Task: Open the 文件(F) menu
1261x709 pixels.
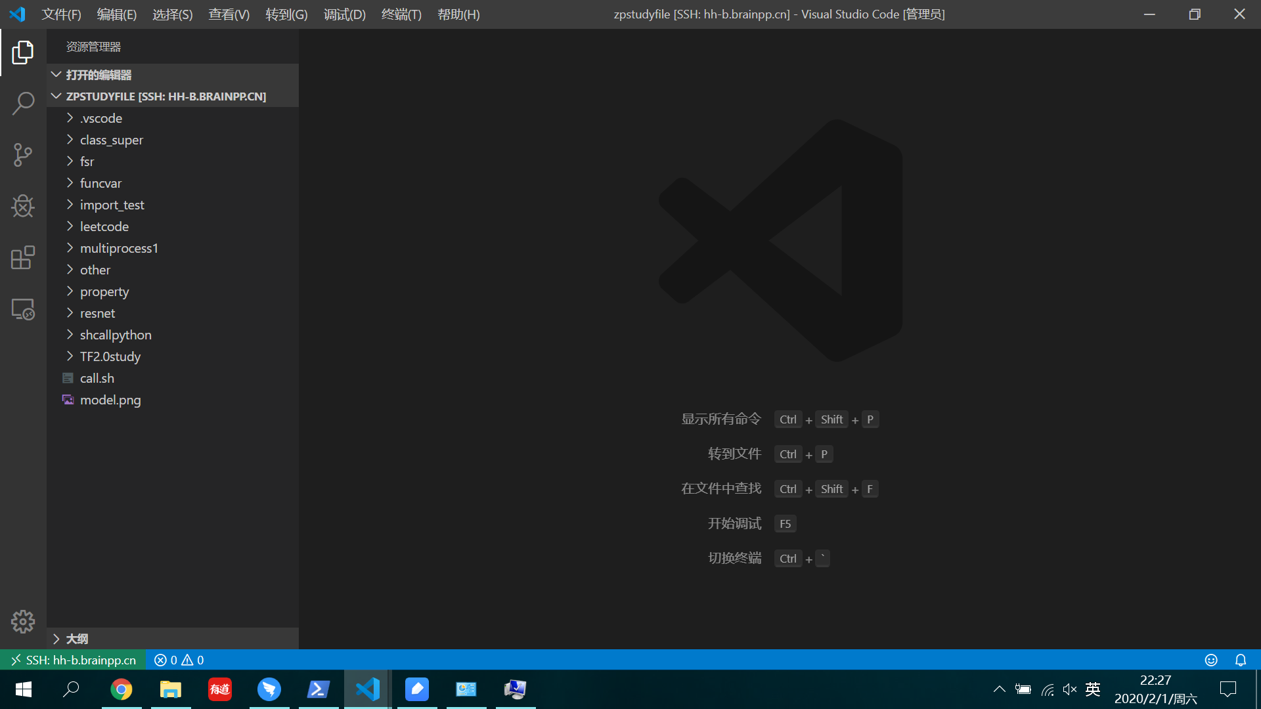Action: [61, 14]
